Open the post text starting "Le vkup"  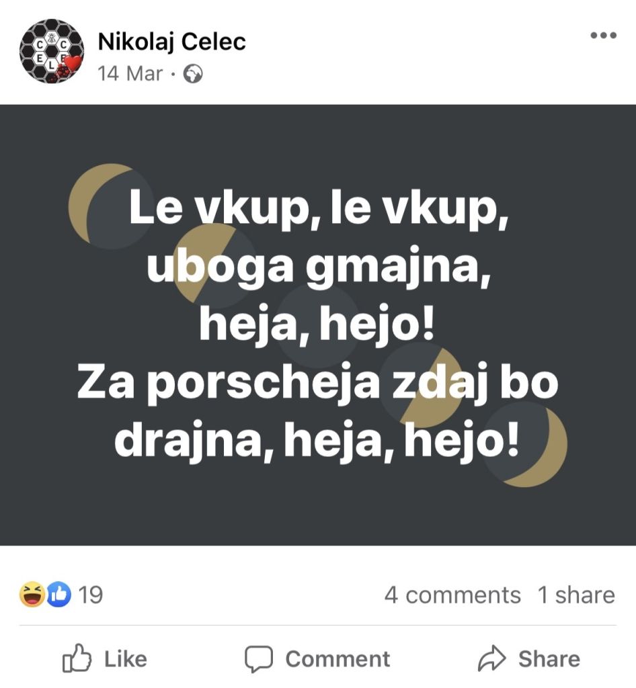click(x=317, y=326)
